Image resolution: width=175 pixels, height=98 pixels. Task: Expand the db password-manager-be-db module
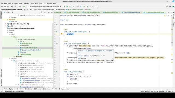(5, 24)
